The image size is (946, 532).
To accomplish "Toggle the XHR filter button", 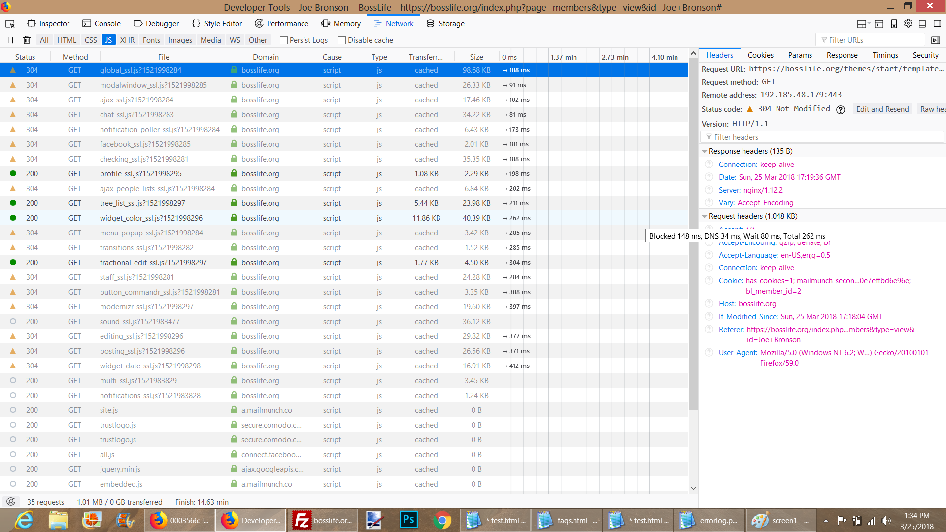I will [x=127, y=40].
